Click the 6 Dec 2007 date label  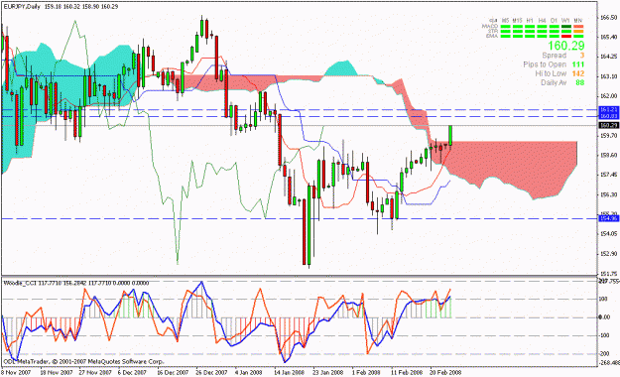point(132,373)
